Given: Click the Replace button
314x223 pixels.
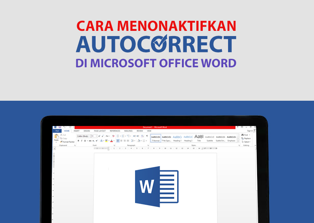Looking at the screenshot, I should [x=246, y=138].
